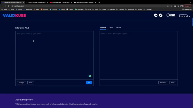Click the ValidKube logo
Viewport: 193px width, 108px height.
[14, 16]
